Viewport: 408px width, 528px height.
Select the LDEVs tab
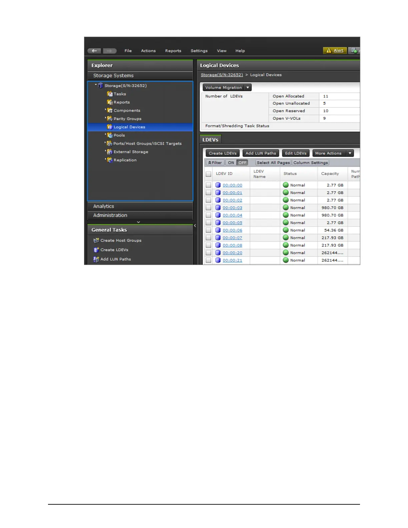210,139
